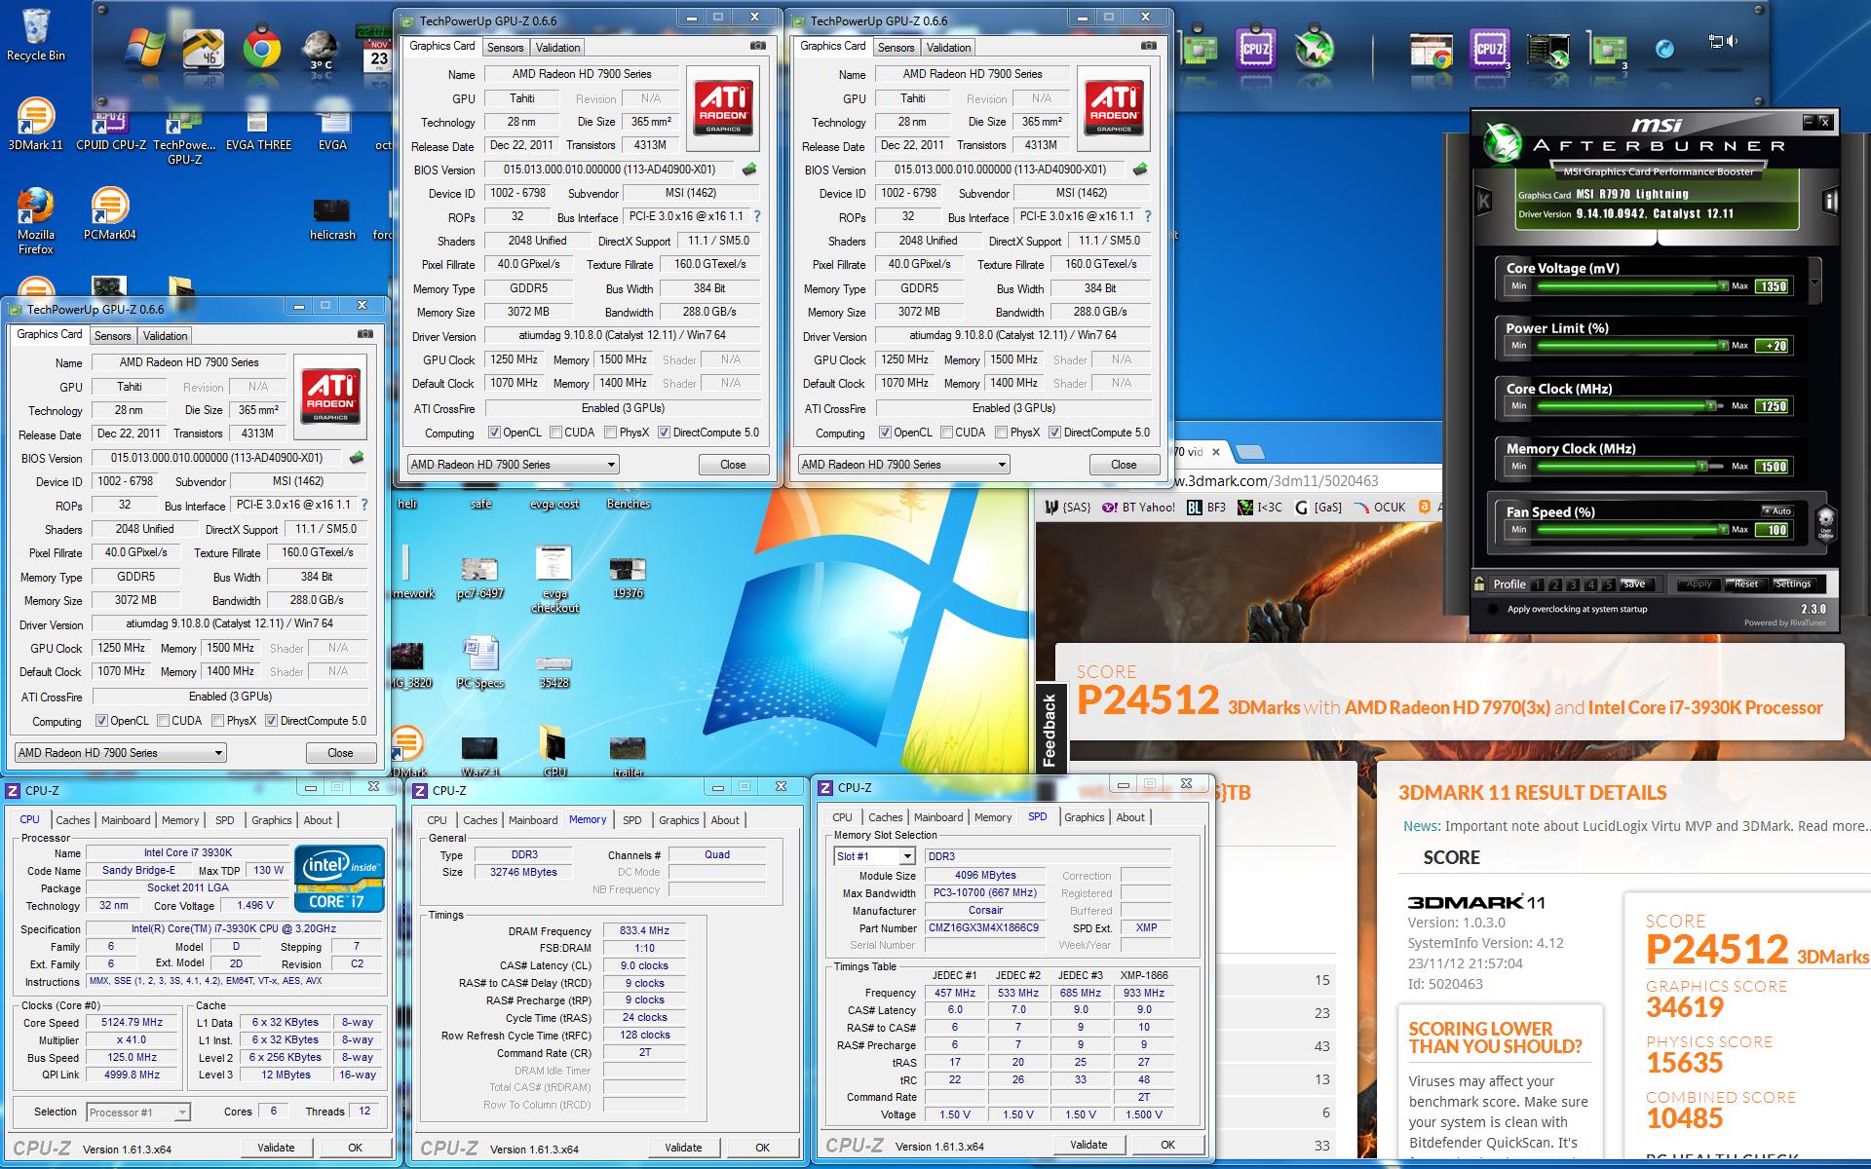Open Afterburner info panel (i) button
Viewport: 1871px width, 1169px height.
tap(1829, 202)
